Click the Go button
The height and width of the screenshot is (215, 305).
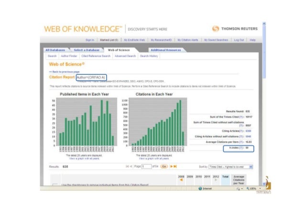[164, 166]
